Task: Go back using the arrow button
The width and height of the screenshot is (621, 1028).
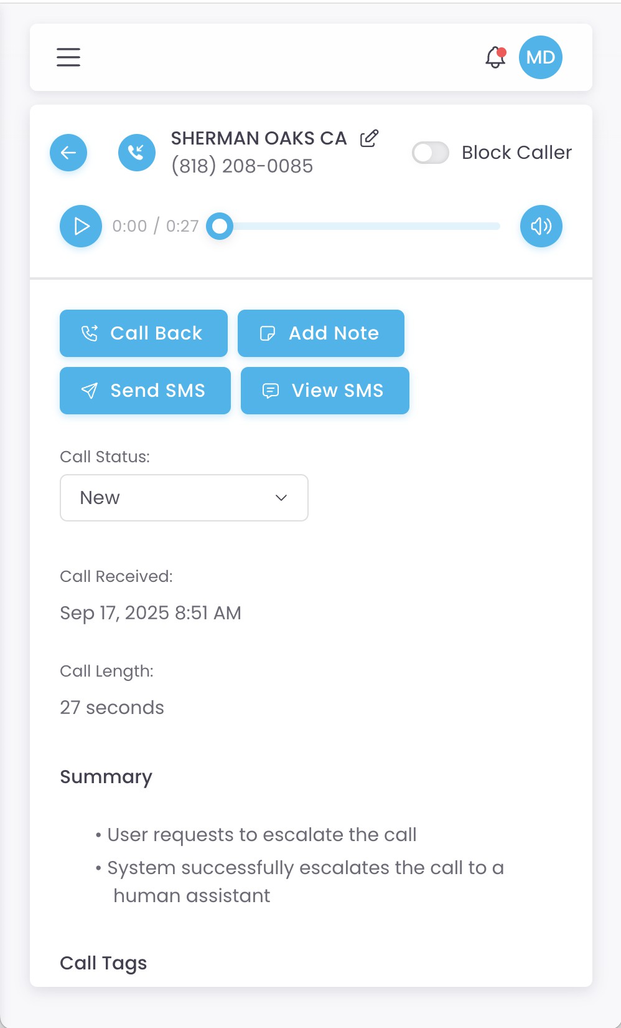Action: coord(68,153)
